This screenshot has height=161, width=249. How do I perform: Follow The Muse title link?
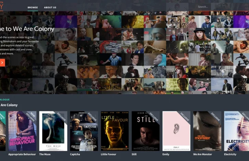point(45,155)
